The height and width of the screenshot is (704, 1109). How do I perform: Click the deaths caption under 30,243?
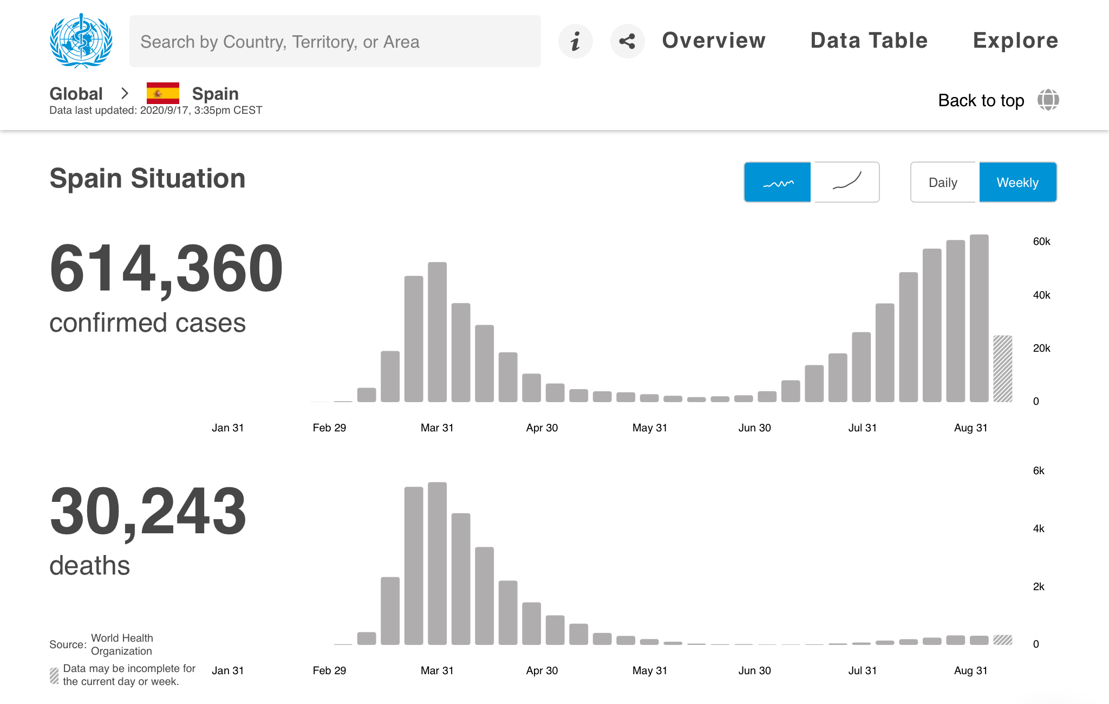click(89, 565)
